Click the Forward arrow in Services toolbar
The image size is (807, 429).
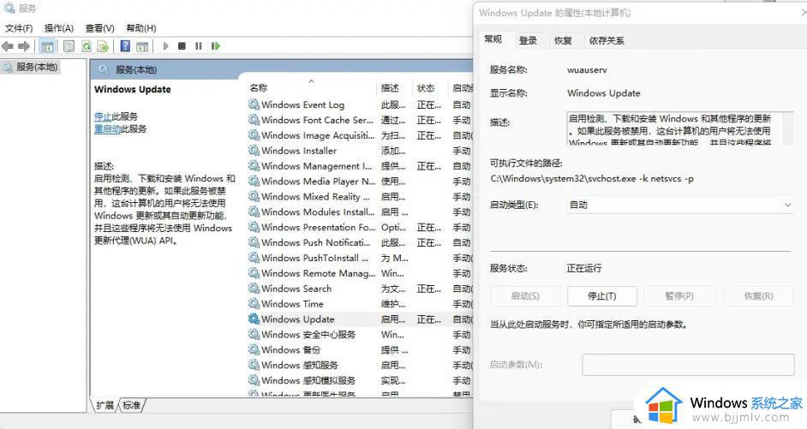point(24,46)
